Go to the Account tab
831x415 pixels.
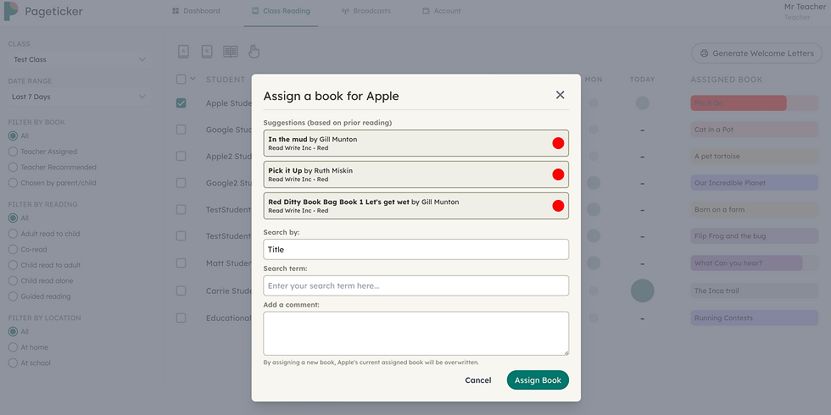442,10
